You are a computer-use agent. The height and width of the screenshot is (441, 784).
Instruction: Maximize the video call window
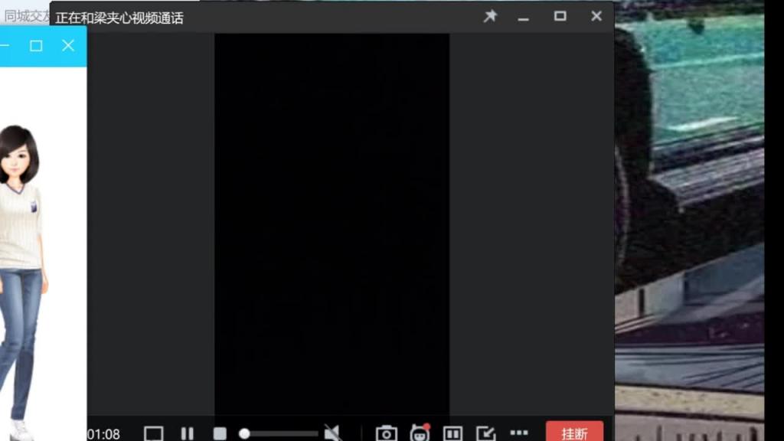pyautogui.click(x=560, y=16)
